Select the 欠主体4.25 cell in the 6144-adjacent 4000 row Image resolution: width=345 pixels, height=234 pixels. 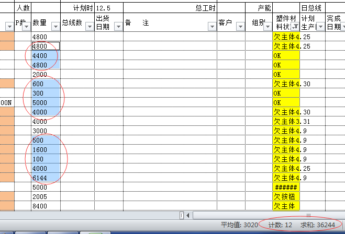tap(286, 168)
